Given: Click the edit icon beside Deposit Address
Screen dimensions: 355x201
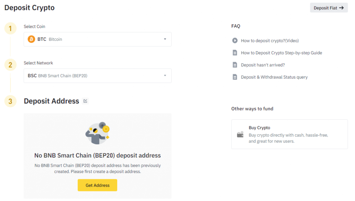Looking at the screenshot, I should pos(86,101).
